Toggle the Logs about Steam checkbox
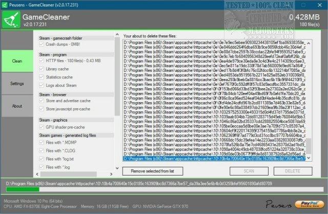The height and width of the screenshot is (214, 328). click(x=42, y=85)
